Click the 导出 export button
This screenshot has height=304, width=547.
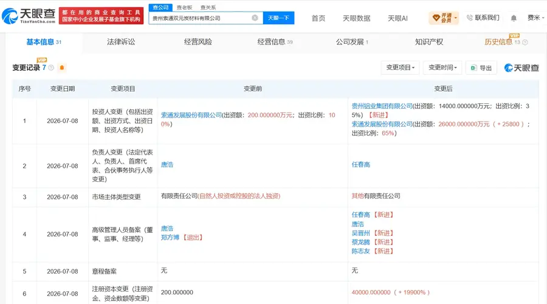(x=481, y=67)
